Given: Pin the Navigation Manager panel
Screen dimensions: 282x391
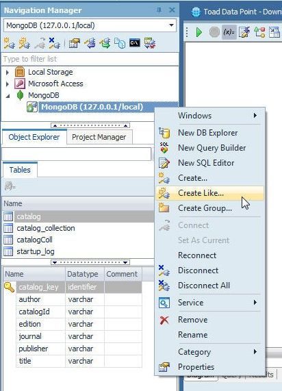Looking at the screenshot, I should tap(159, 10).
